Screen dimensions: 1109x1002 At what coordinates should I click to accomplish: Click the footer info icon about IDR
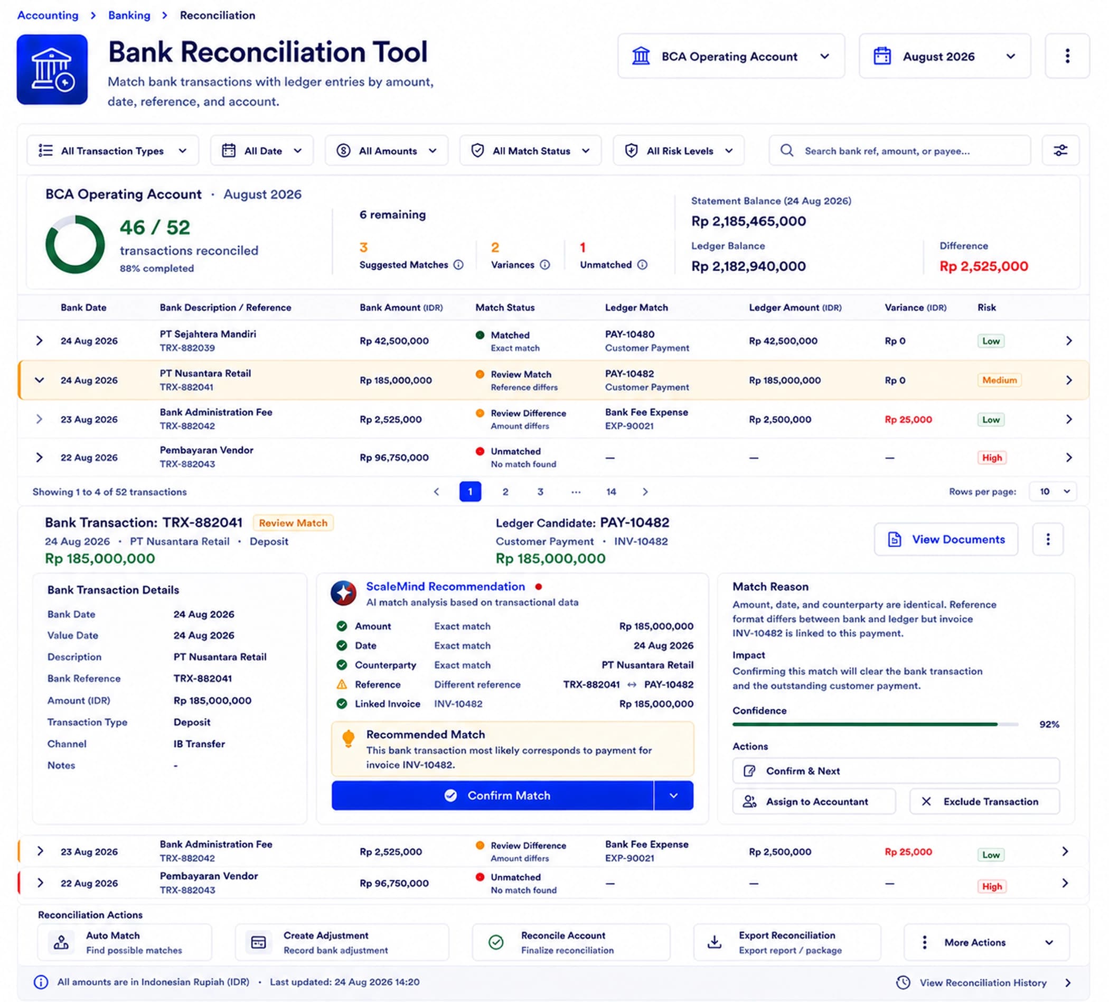pos(41,981)
